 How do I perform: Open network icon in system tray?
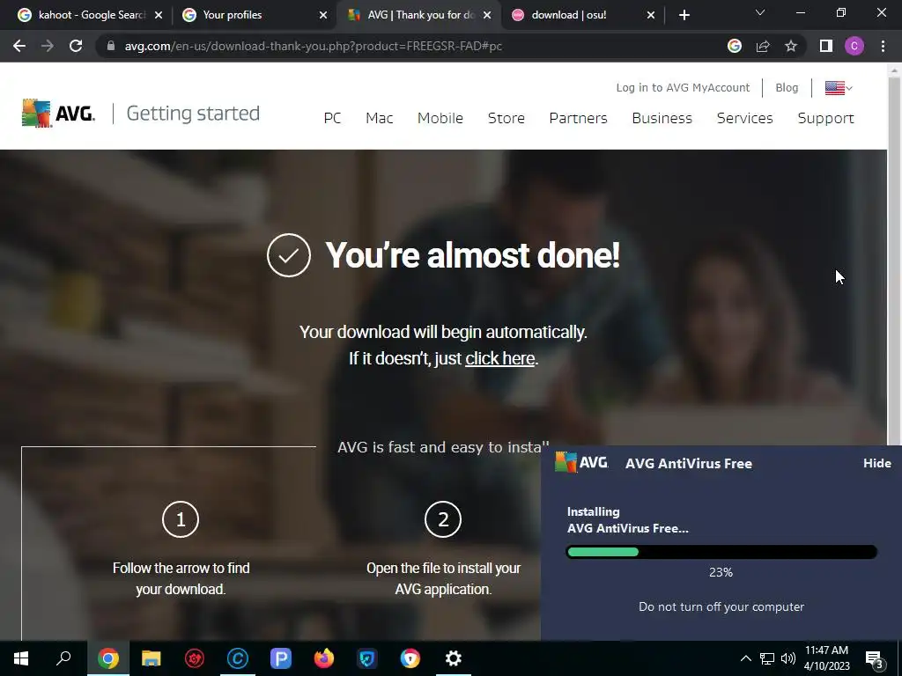pos(767,658)
